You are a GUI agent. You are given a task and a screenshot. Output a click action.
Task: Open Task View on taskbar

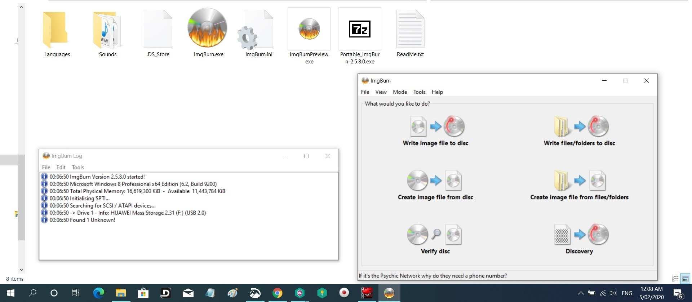(x=75, y=293)
